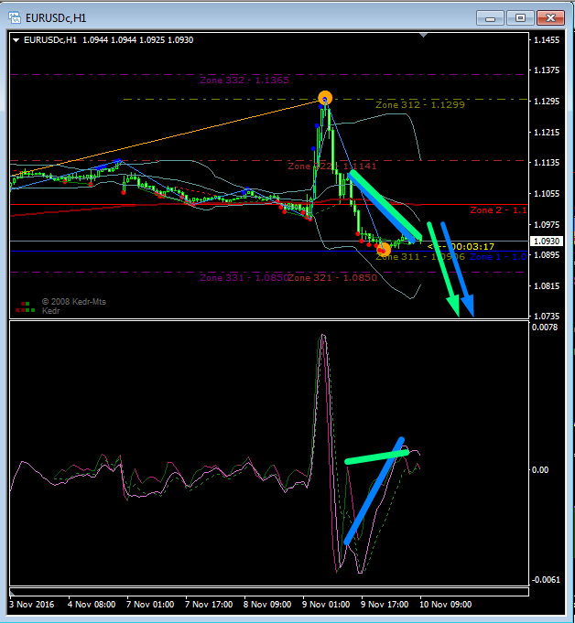Click the Kedr-Mts copyright label
This screenshot has width=575, height=623.
[x=74, y=302]
